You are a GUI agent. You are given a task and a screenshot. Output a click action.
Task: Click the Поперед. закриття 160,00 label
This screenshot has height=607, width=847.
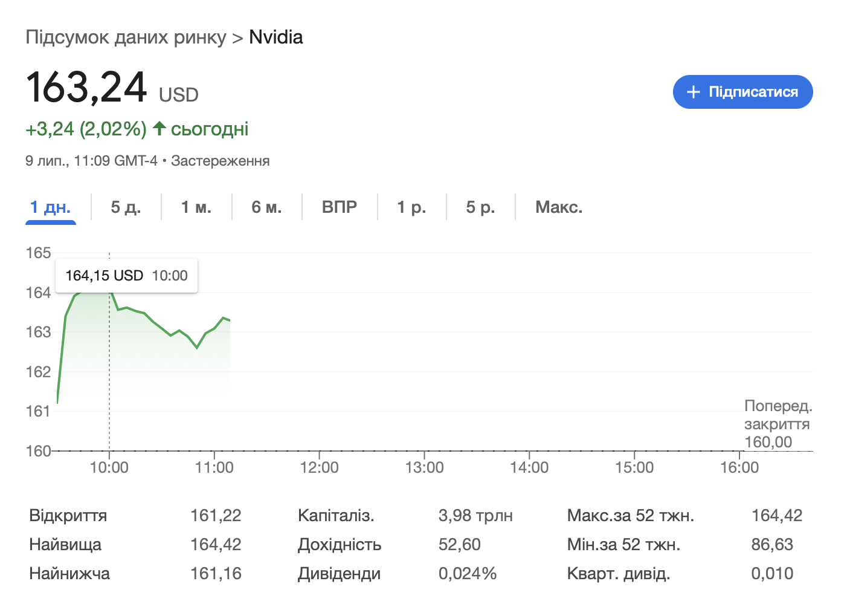tap(777, 424)
